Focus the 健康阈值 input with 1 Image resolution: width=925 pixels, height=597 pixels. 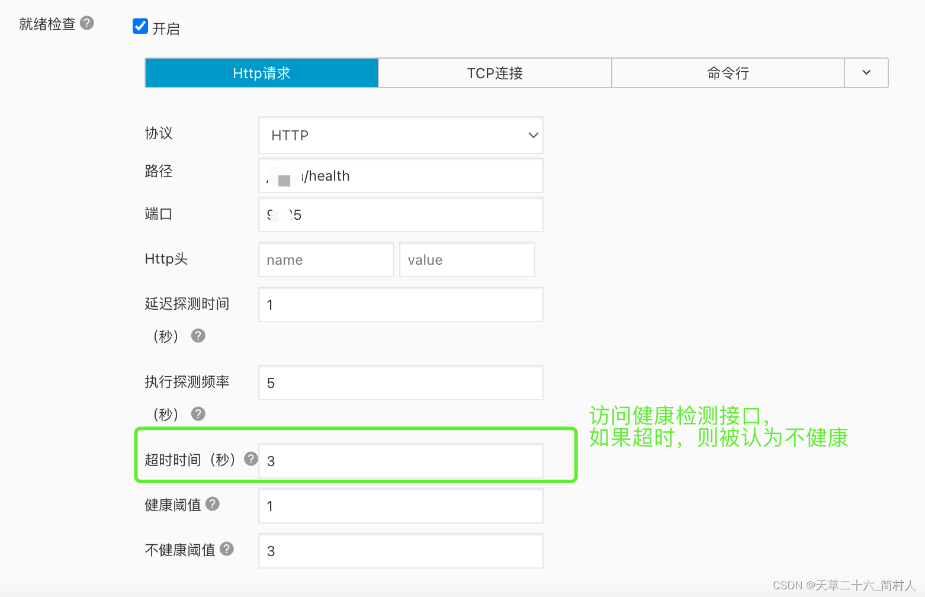point(401,506)
